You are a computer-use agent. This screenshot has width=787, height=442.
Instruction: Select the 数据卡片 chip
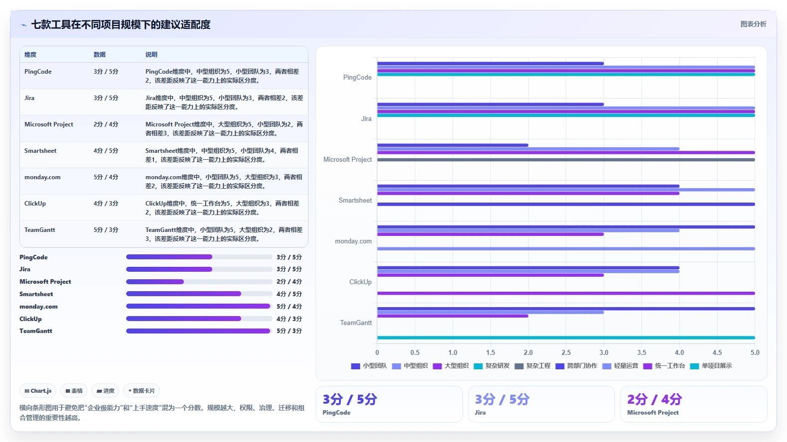(142, 391)
